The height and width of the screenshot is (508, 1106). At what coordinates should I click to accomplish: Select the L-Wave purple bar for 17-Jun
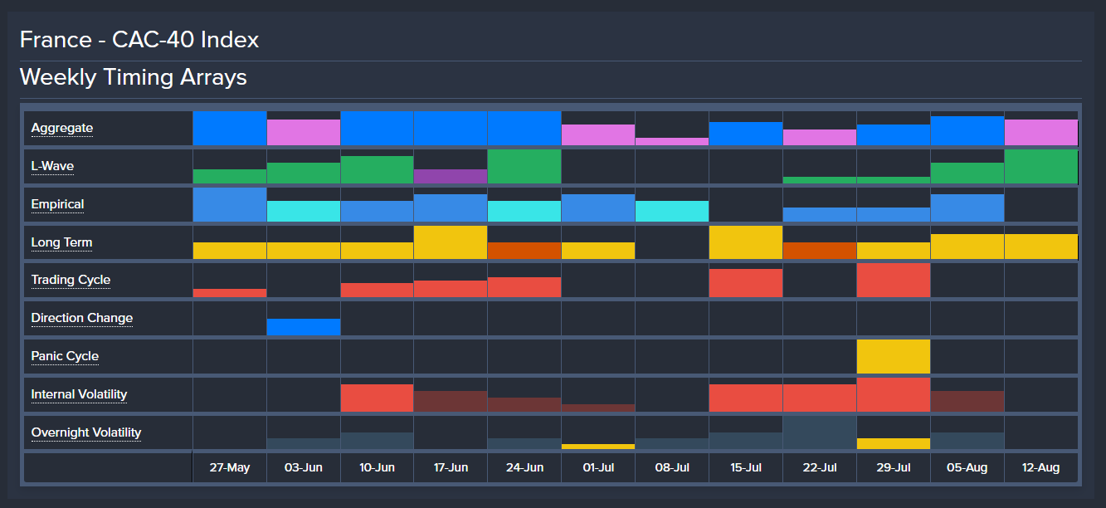pyautogui.click(x=451, y=177)
